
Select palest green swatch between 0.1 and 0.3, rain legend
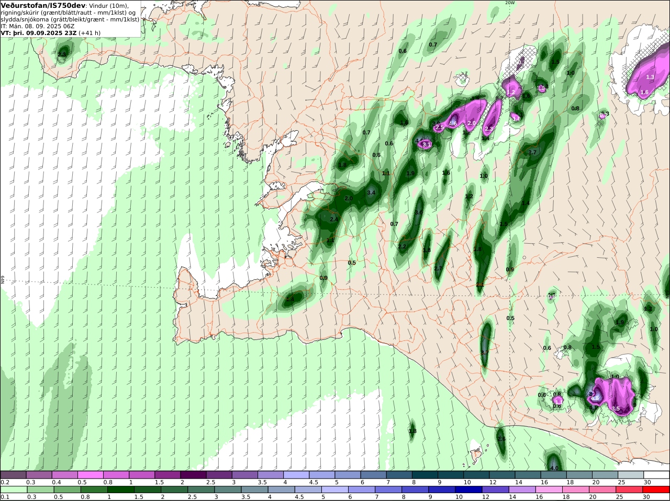click(x=13, y=489)
